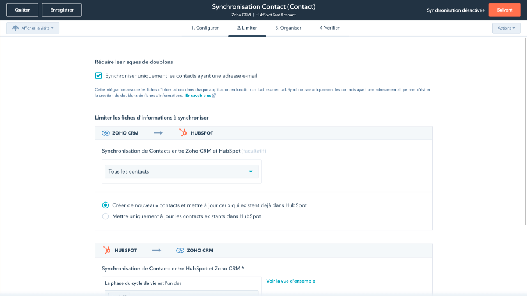Click arrow between Zoho CRM and HubSpot

158,133
